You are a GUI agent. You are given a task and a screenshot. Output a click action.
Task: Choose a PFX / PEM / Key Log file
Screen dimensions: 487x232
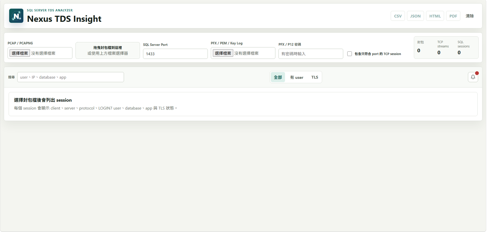click(x=223, y=53)
